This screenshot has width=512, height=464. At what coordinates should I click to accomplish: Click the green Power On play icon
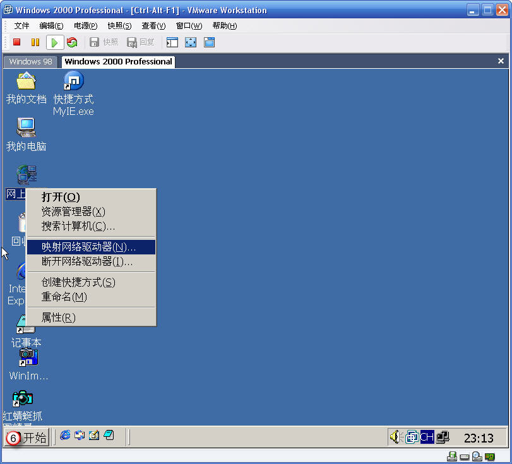54,42
